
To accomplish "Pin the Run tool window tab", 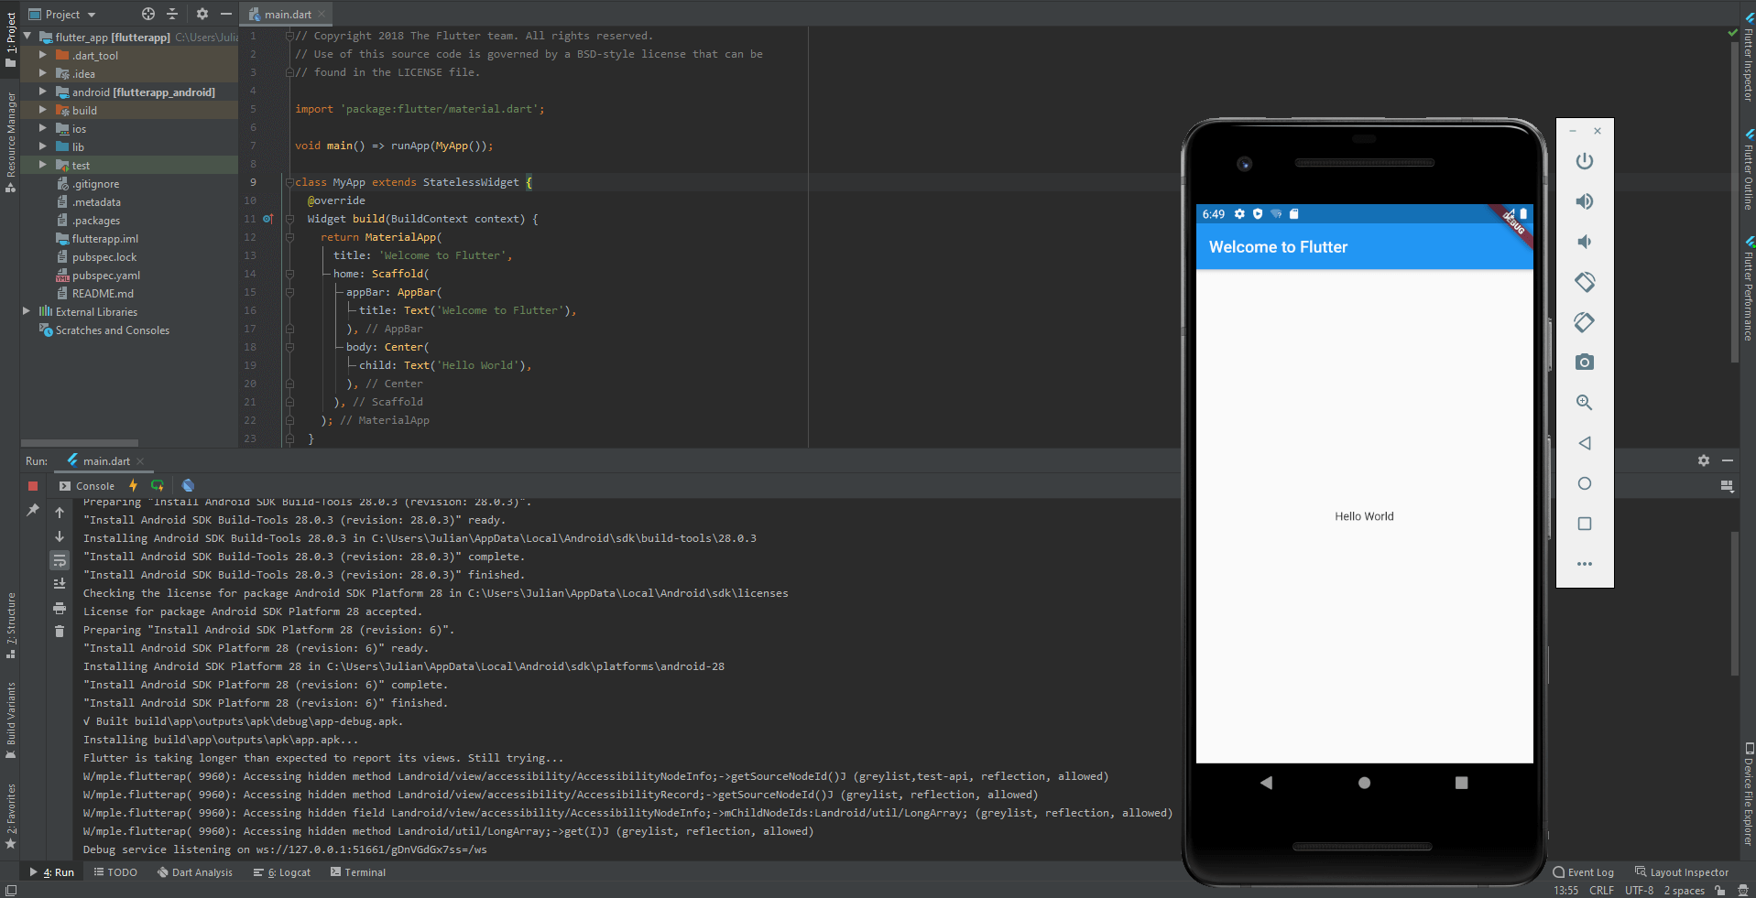I will [33, 510].
